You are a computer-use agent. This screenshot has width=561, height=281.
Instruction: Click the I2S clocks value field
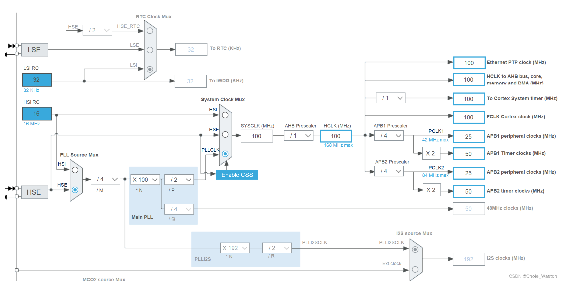click(x=469, y=259)
